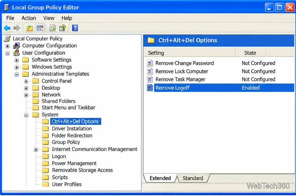Screen dimensions: 296x196
Task: Select the Remove Change Password setting text
Action: coord(185,63)
